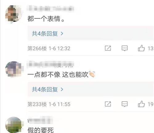The height and width of the screenshot is (133, 154).
Task: Open the second commenter's blurred username
Action: (50, 64)
